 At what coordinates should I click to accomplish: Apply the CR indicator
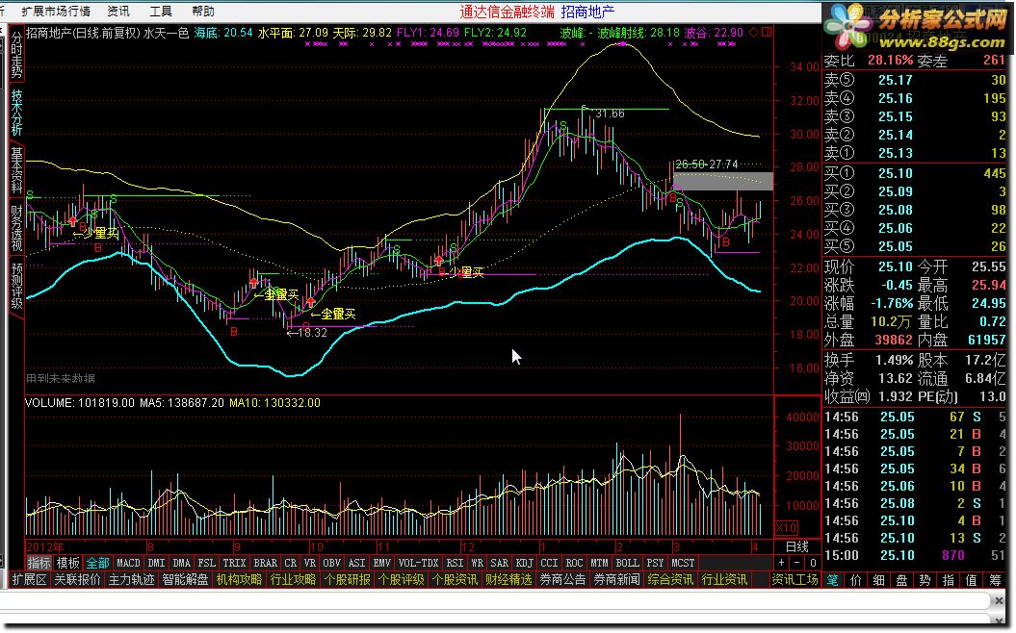(x=290, y=563)
